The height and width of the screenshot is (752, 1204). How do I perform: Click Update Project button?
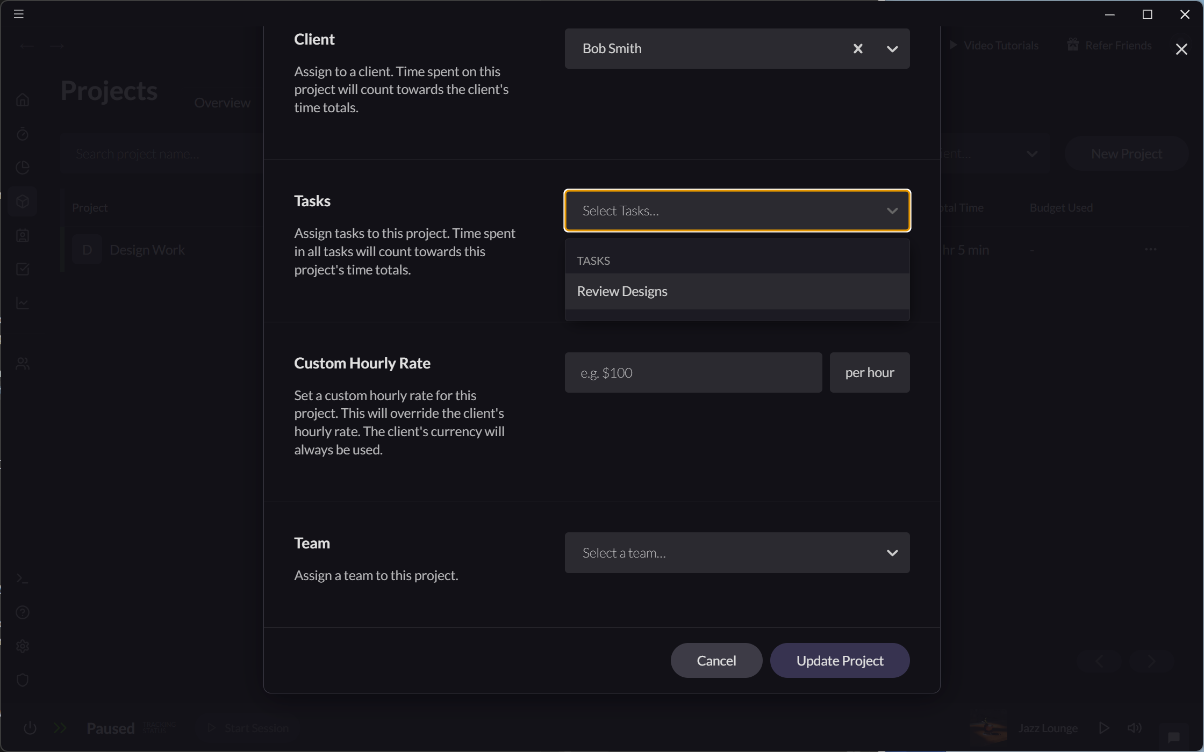[x=840, y=661]
